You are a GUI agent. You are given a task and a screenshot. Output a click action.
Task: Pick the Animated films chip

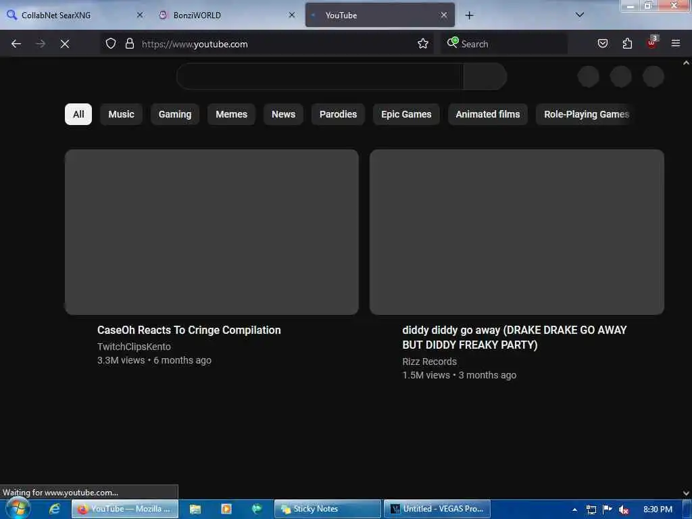[x=488, y=114]
